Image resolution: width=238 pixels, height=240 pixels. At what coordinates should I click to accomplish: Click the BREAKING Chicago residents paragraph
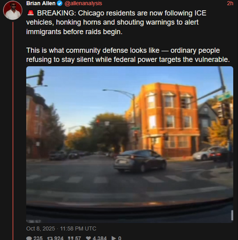[x=116, y=22]
